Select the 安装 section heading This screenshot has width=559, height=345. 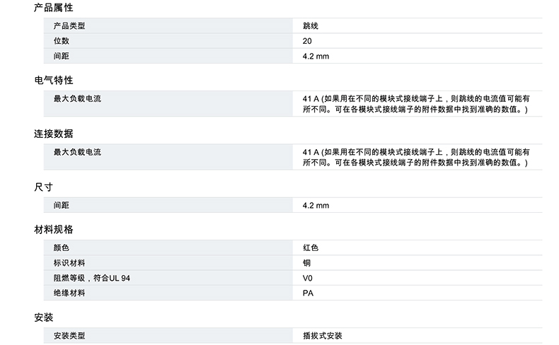point(44,317)
